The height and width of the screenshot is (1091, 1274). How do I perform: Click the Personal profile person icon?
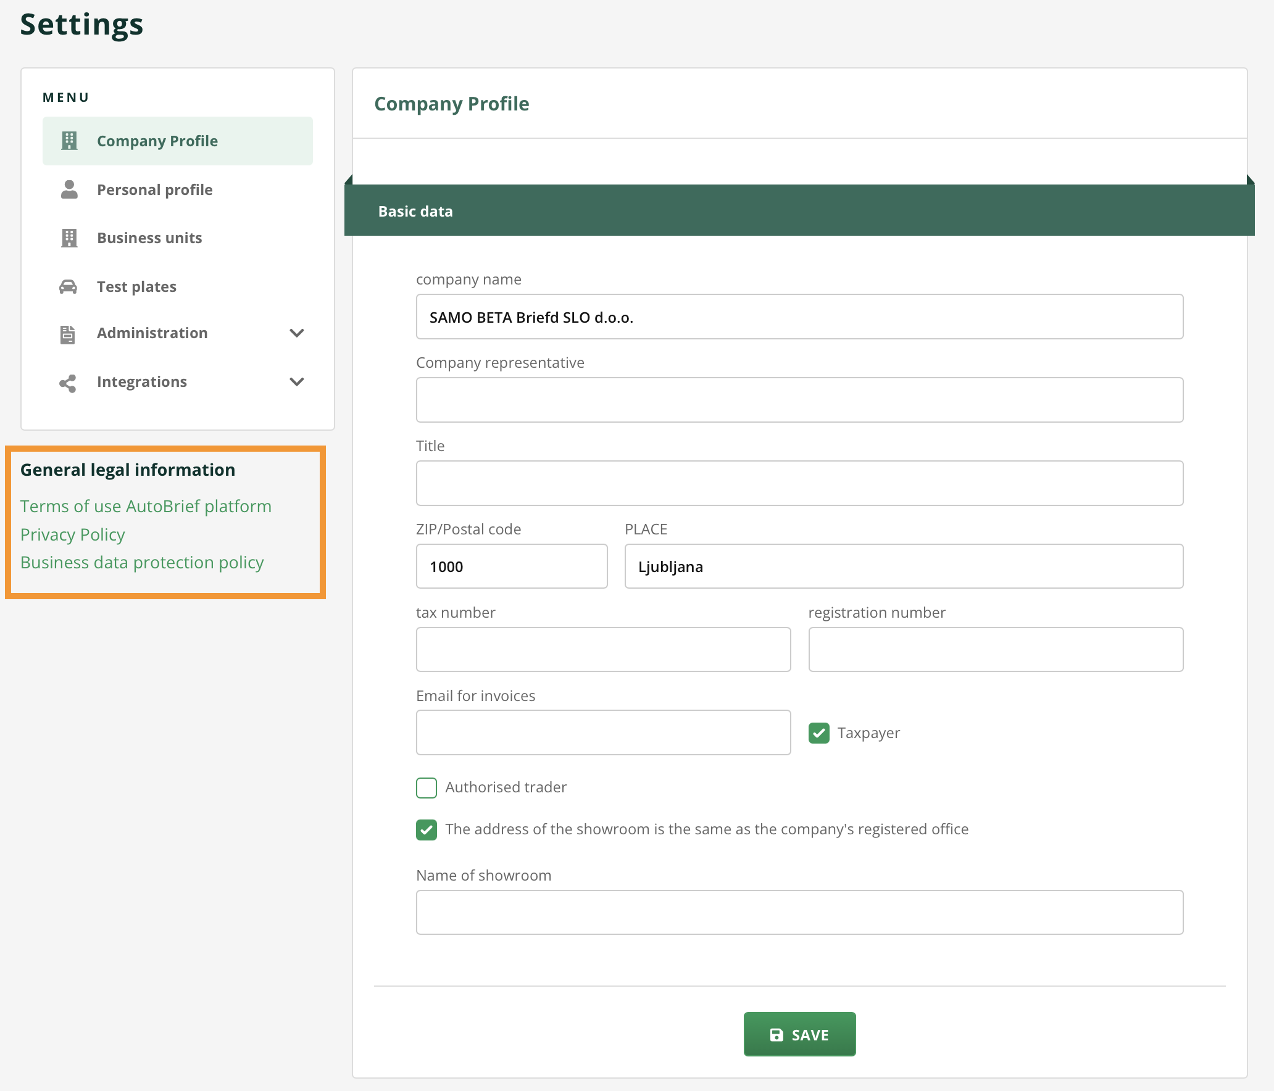click(x=69, y=189)
